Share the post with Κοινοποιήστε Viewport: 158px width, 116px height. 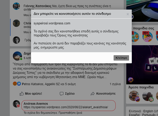click(x=103, y=94)
